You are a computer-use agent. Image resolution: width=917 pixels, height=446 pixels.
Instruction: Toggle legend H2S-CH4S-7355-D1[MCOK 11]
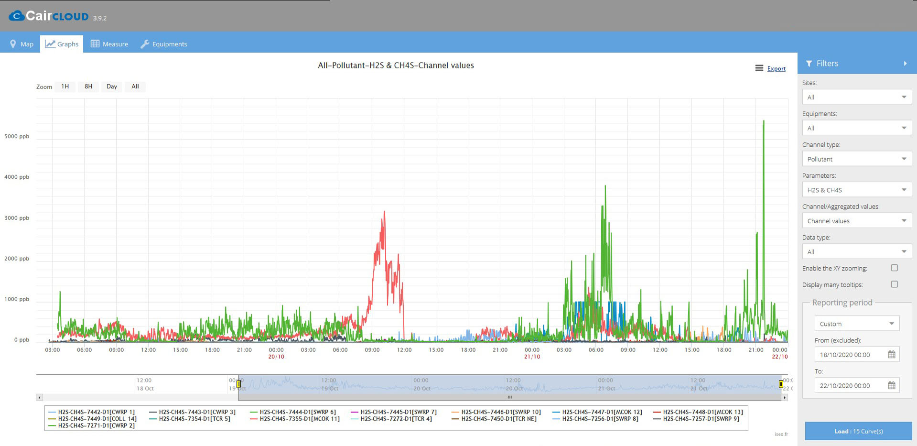tap(295, 419)
